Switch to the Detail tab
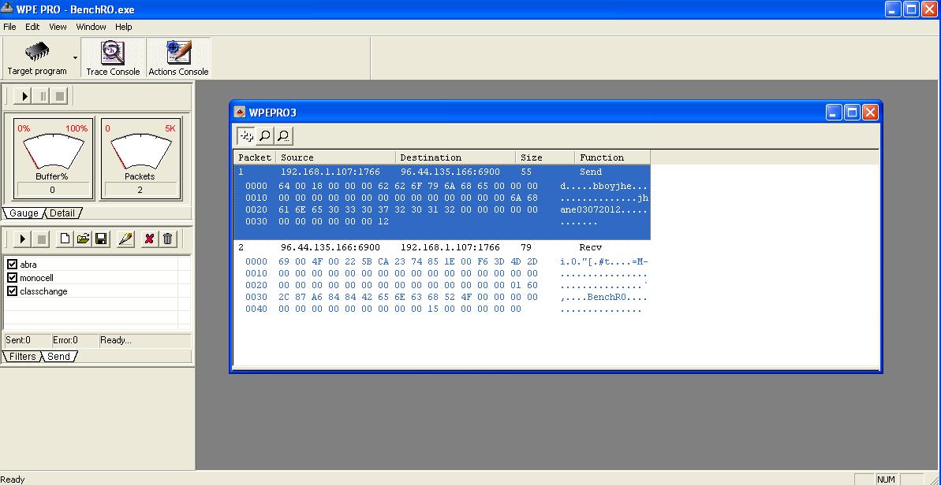Viewport: 941px width, 485px height. (x=62, y=213)
